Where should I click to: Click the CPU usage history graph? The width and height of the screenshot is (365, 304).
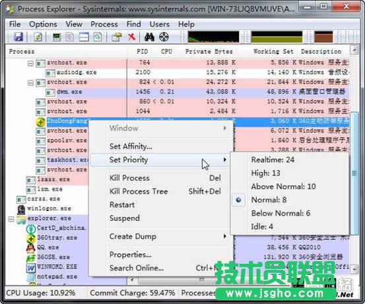213,37
